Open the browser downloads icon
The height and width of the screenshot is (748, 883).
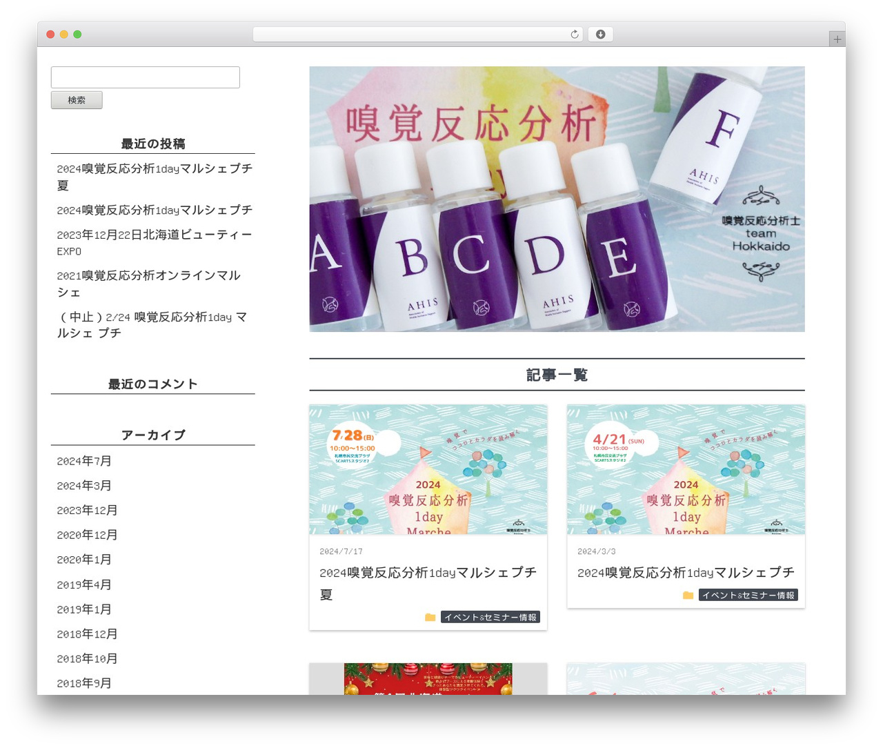point(600,35)
